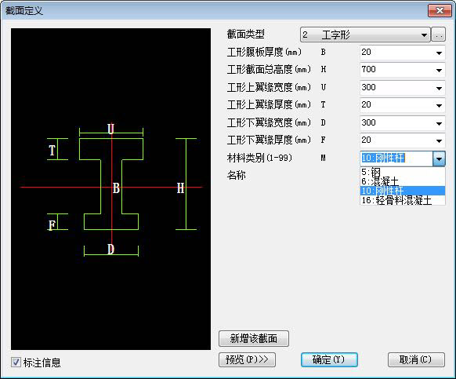Select 5:钢 from material list

click(x=403, y=172)
